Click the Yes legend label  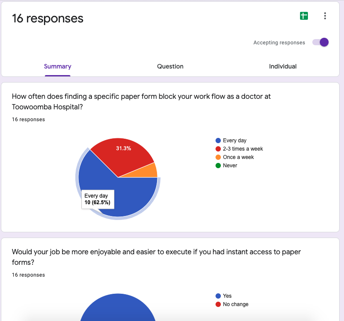click(x=227, y=296)
